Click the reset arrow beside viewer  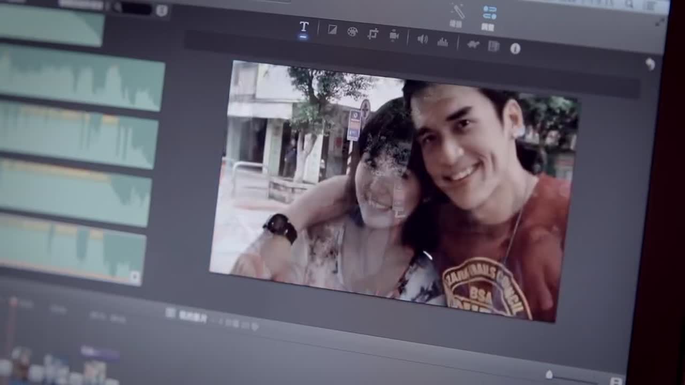coord(650,64)
